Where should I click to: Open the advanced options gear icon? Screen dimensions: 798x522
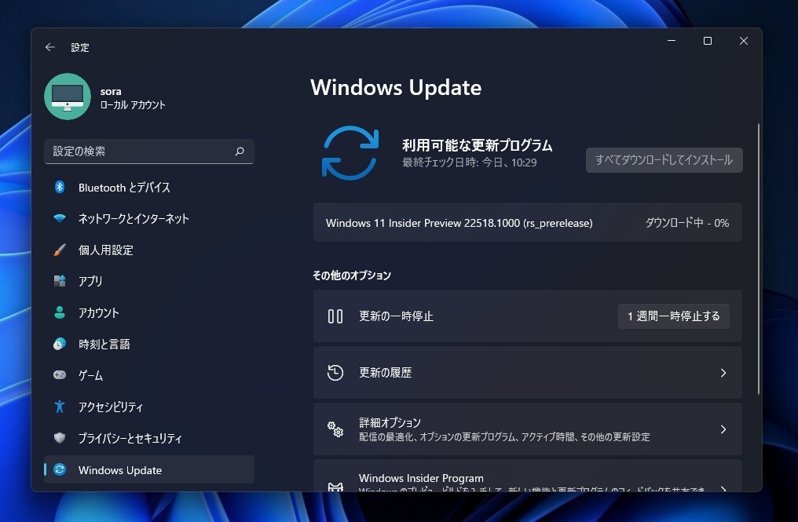point(335,429)
